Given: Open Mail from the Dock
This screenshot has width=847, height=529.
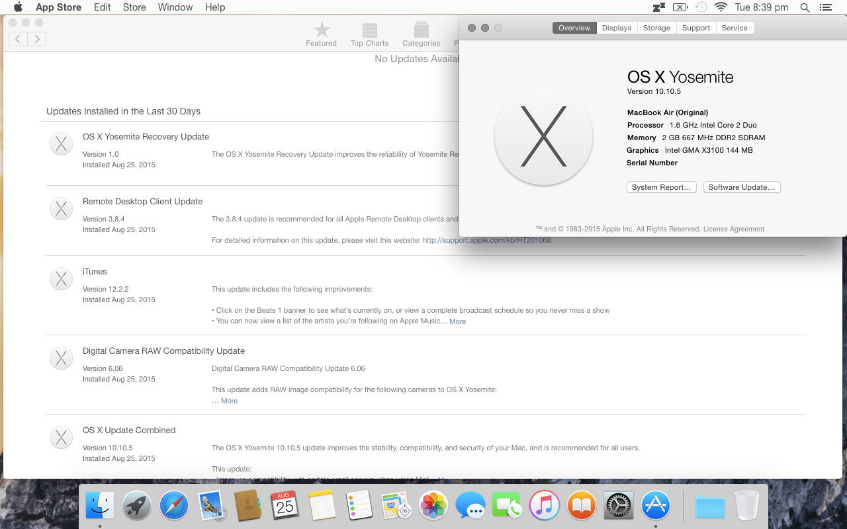Looking at the screenshot, I should coord(212,507).
